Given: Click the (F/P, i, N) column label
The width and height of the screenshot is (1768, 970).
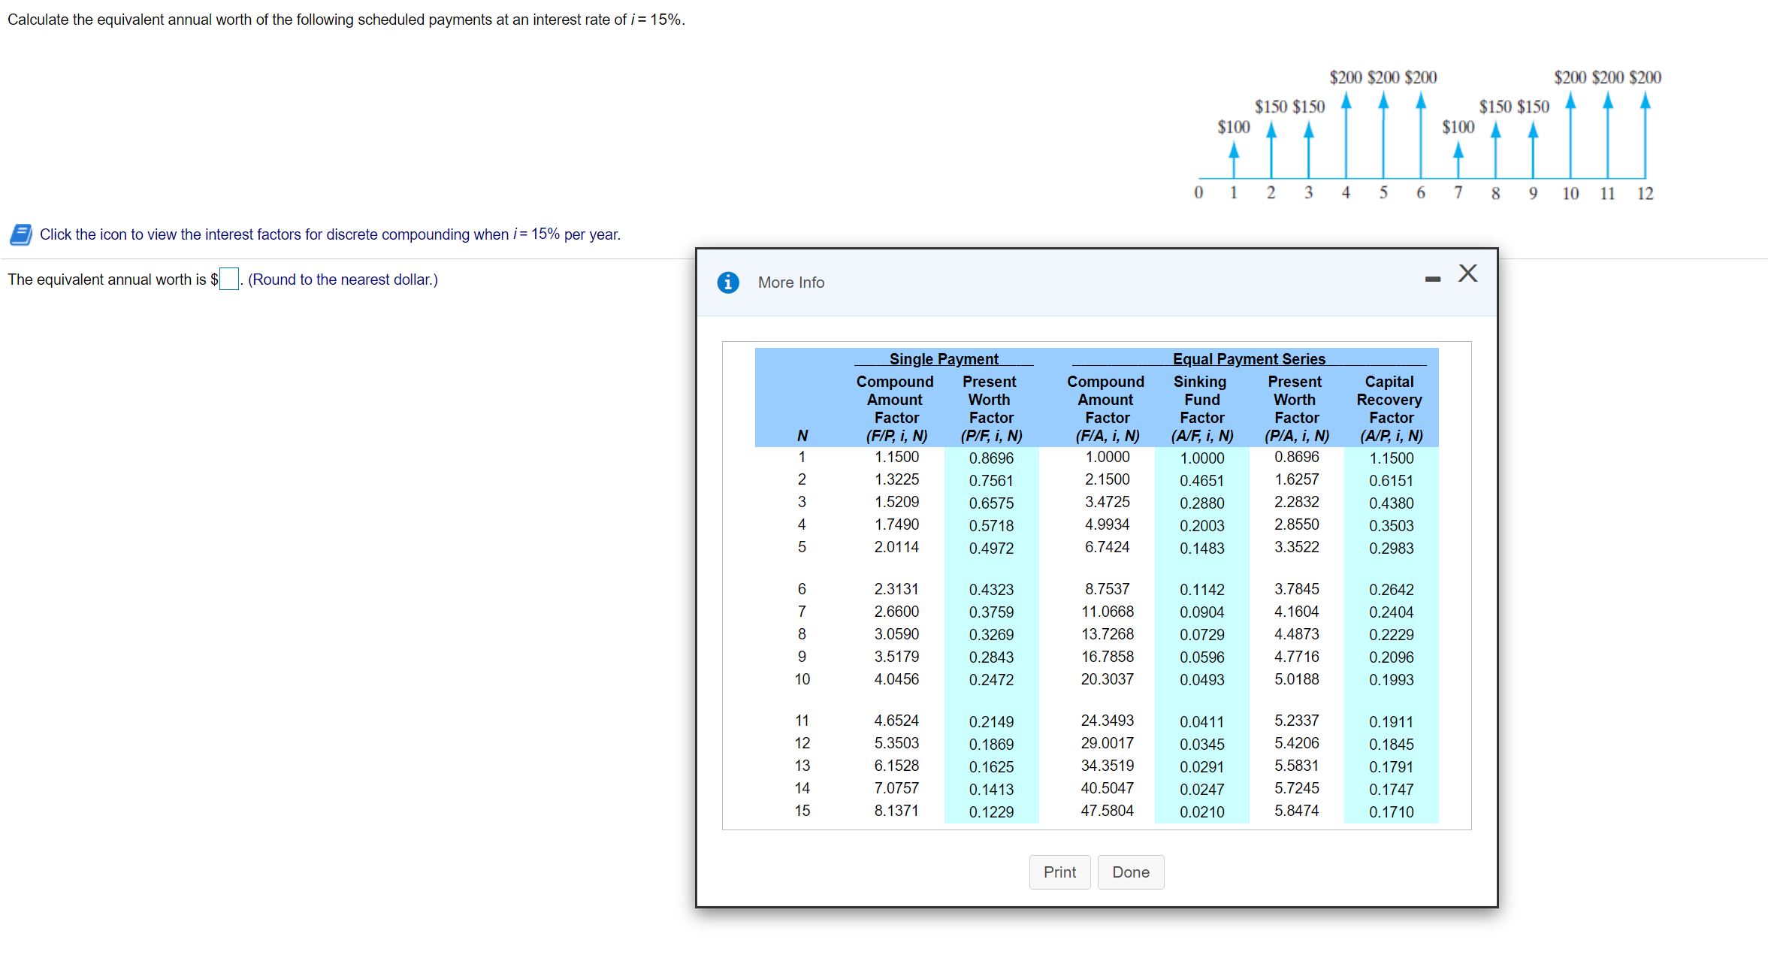Looking at the screenshot, I should click(x=896, y=436).
